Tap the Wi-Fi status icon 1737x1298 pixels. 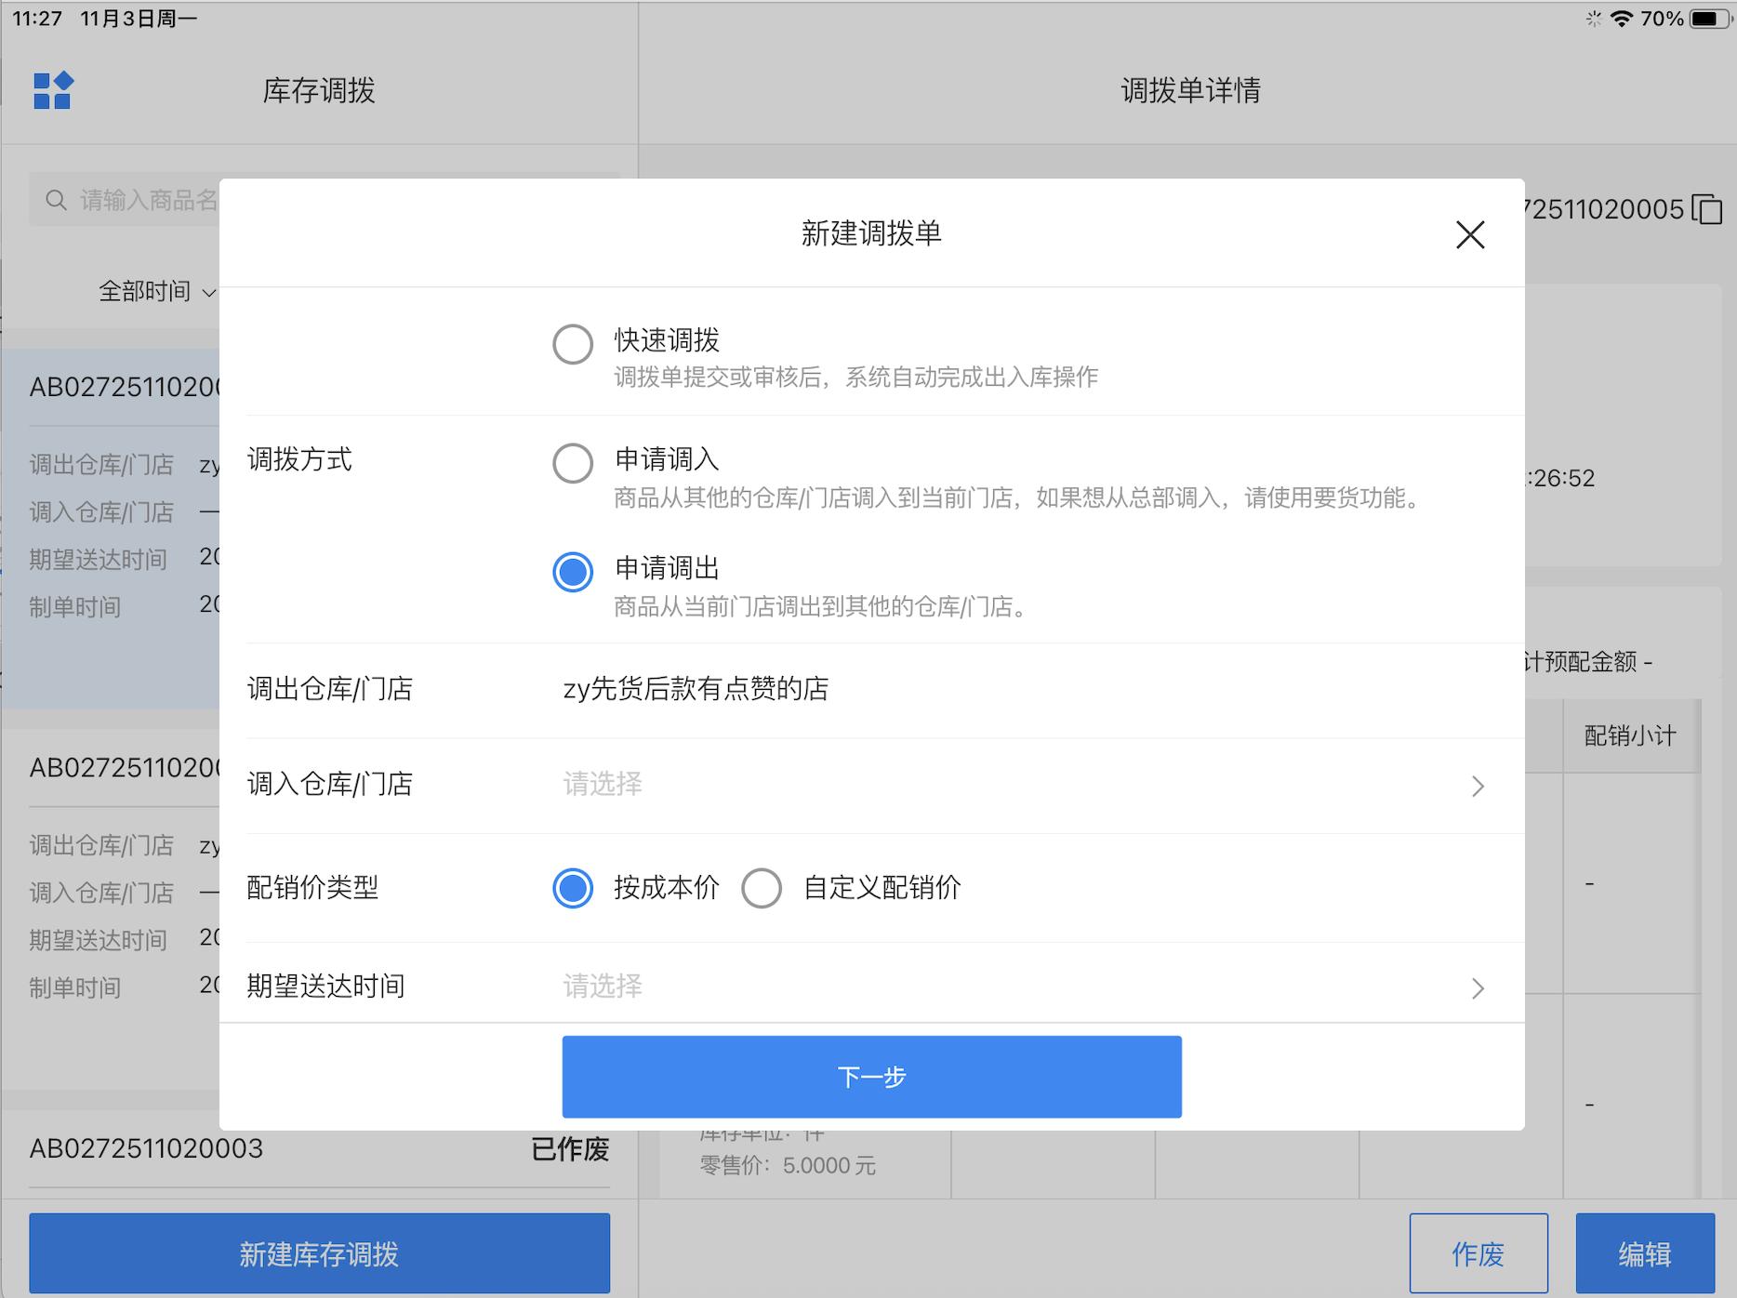[x=1621, y=19]
